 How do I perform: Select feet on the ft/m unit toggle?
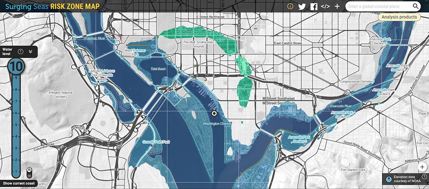click(29, 170)
